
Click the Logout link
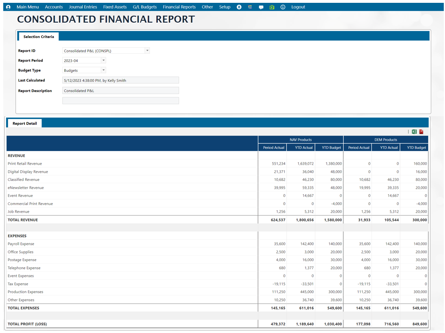pos(298,7)
